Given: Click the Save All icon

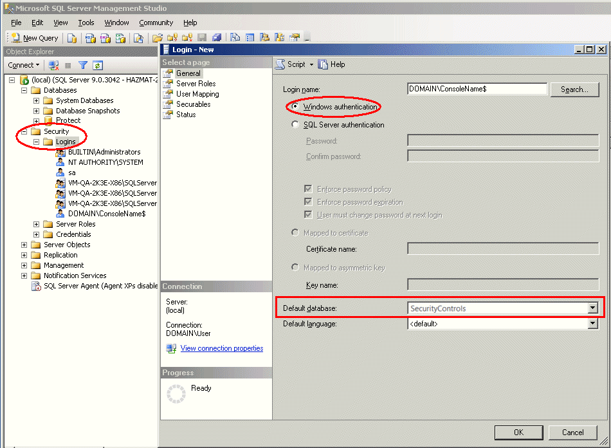Looking at the screenshot, I should 217,38.
